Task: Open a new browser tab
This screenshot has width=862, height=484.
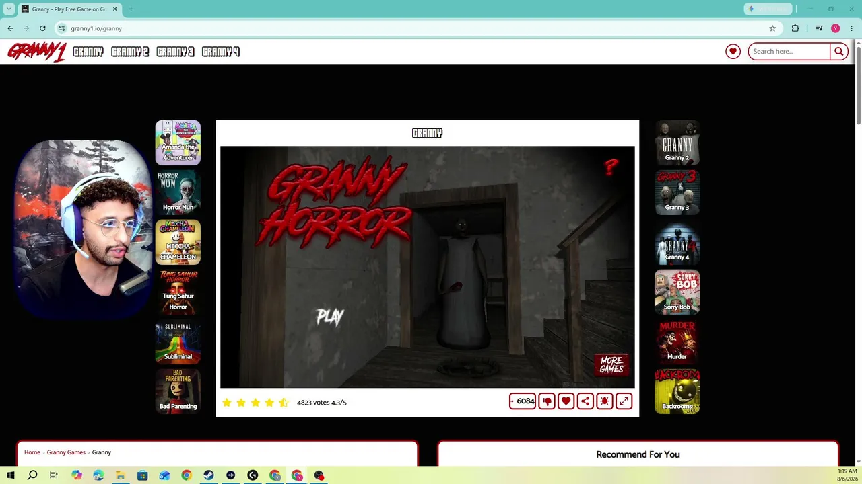Action: [131, 9]
